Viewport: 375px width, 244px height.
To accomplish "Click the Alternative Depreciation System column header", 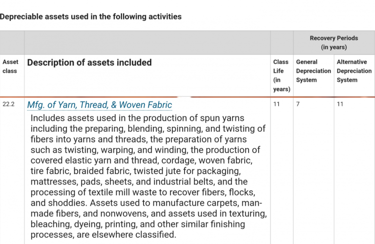I will 354,71.
